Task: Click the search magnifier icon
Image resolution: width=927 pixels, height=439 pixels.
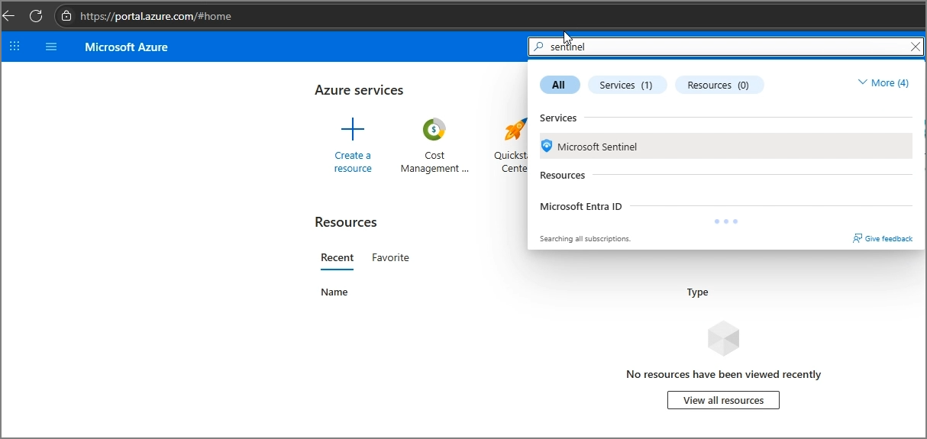Action: coord(538,47)
